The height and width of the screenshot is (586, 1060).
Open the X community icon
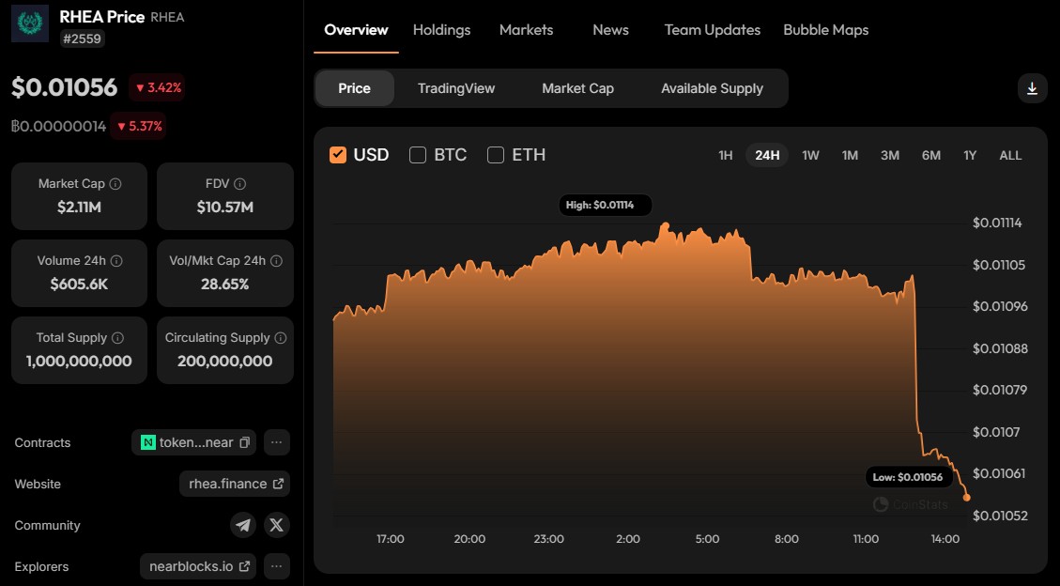pos(276,525)
